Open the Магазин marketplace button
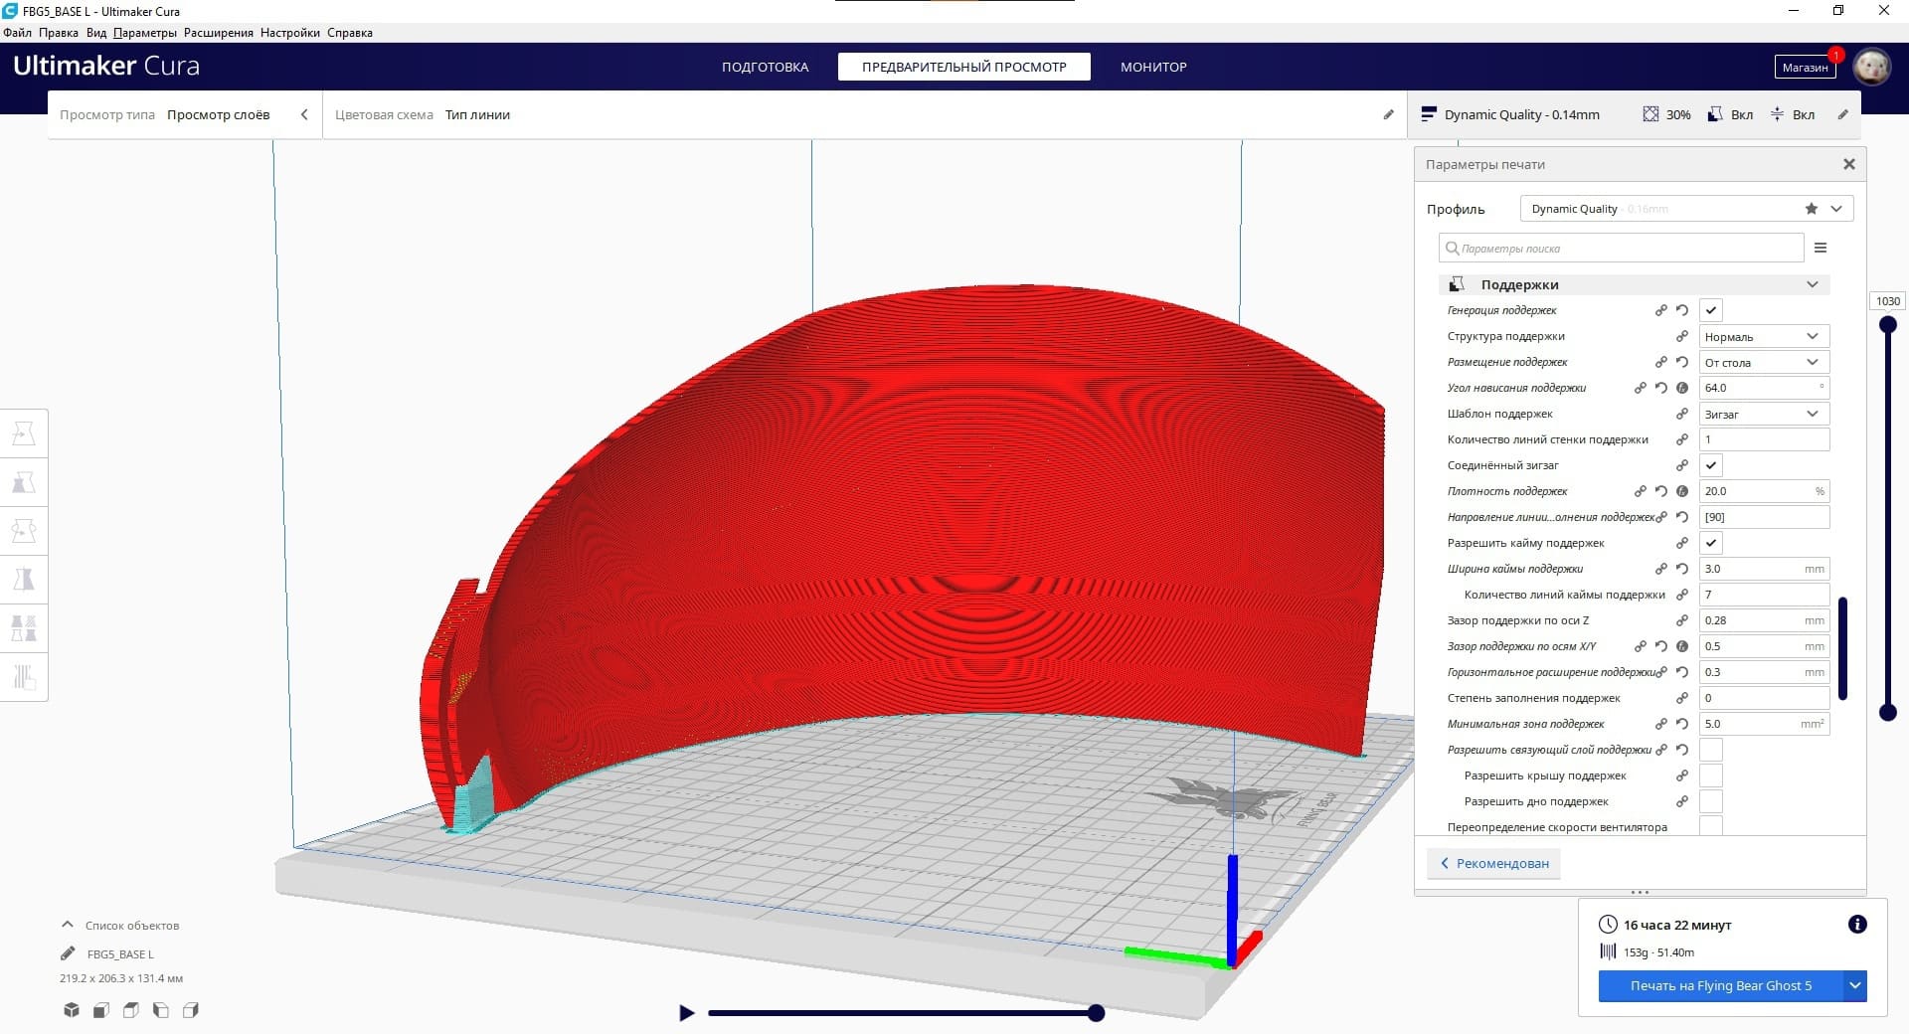Screen dimensions: 1909x1034 [1805, 67]
